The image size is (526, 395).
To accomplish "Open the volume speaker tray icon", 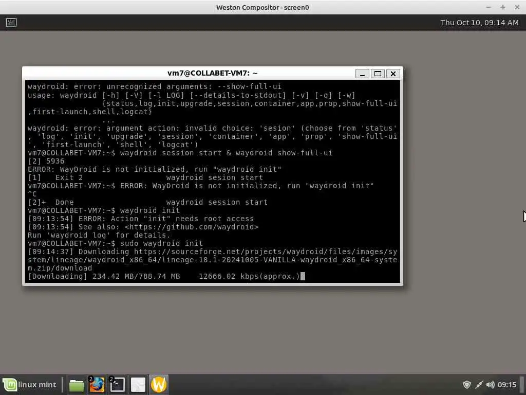I will point(490,385).
